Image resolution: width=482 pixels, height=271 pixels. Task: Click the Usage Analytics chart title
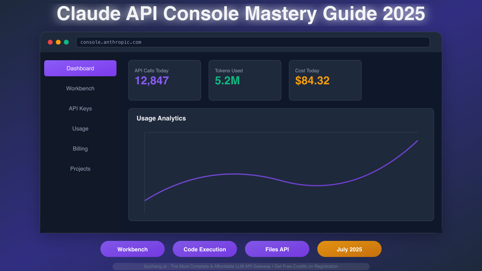pos(161,118)
